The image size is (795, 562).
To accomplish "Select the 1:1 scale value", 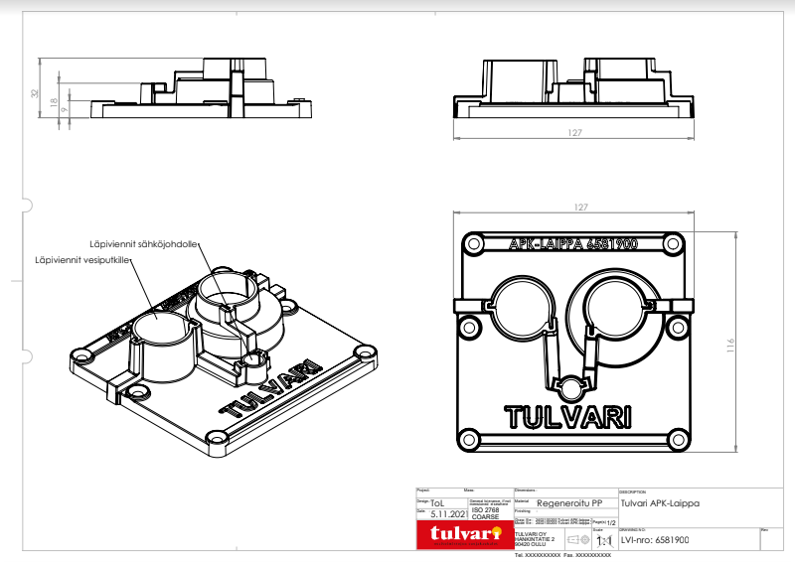I will (x=603, y=539).
